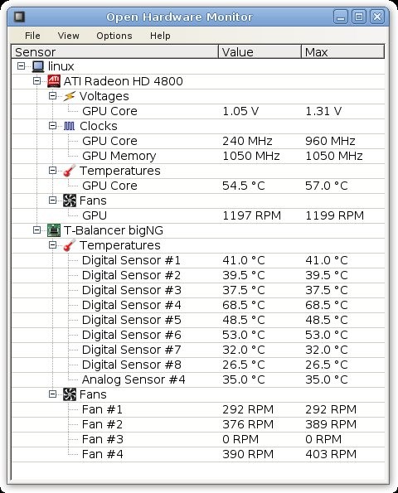The image size is (398, 493).
Task: Open the Help menu
Action: pos(160,36)
